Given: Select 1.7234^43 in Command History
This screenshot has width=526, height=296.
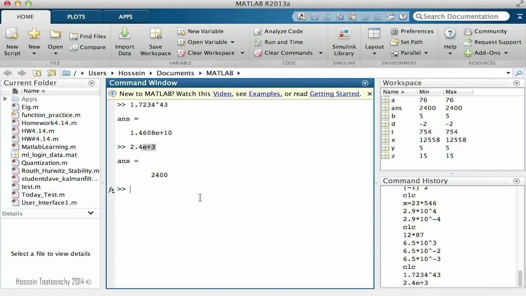Looking at the screenshot, I should coord(422,275).
